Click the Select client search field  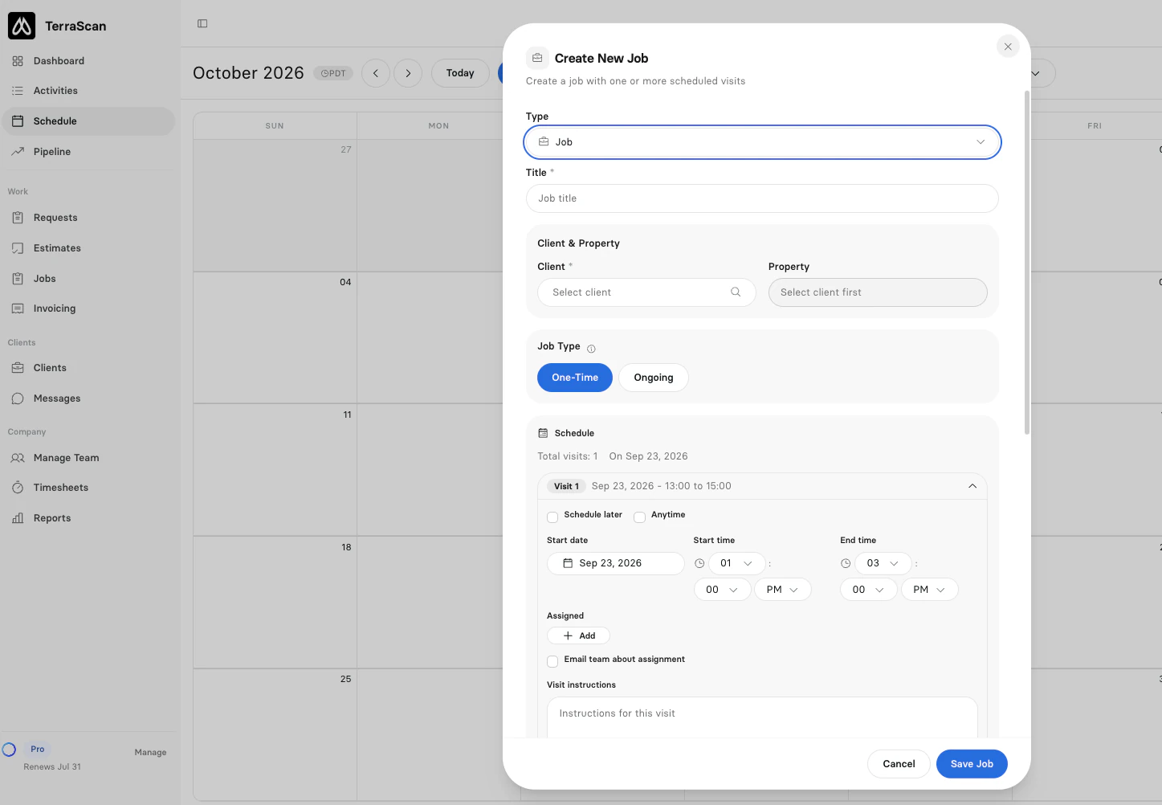(x=646, y=292)
